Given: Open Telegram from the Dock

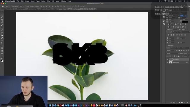Looking at the screenshot, I should tap(76, 106).
